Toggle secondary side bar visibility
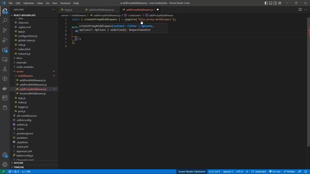The height and width of the screenshot is (174, 310). point(275,3)
